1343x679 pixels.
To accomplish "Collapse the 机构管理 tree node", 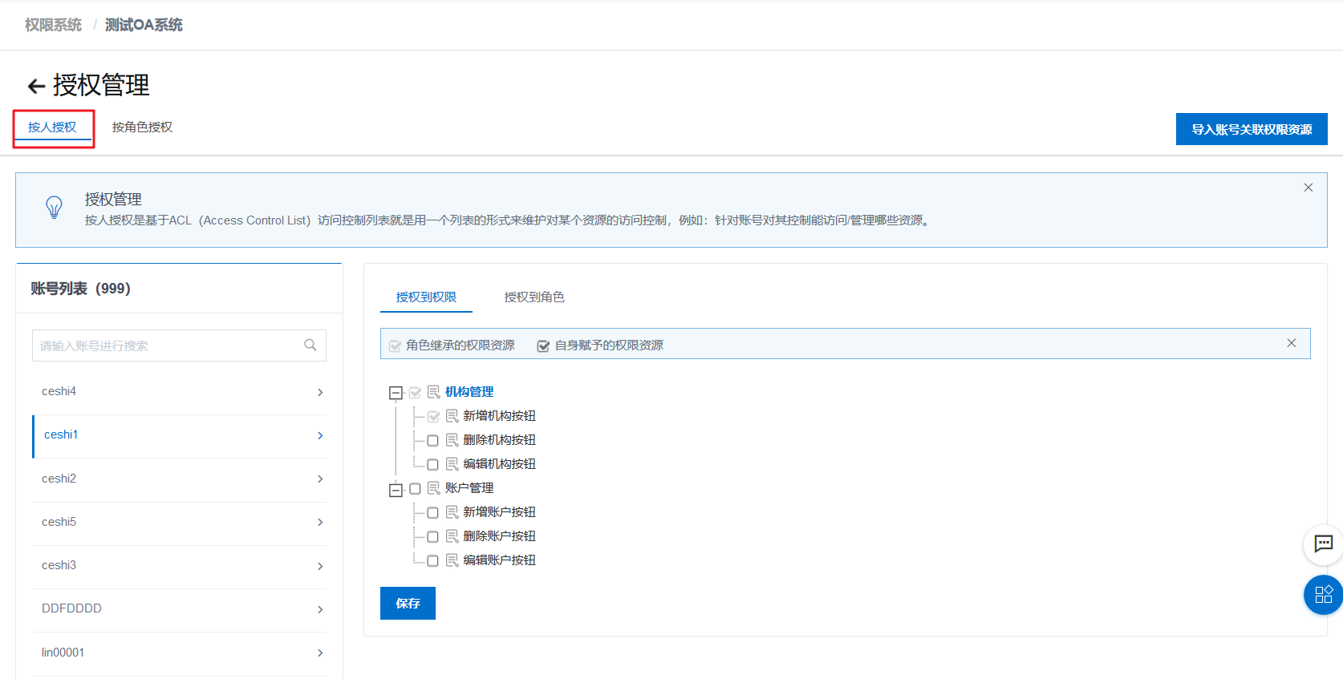I will 396,393.
